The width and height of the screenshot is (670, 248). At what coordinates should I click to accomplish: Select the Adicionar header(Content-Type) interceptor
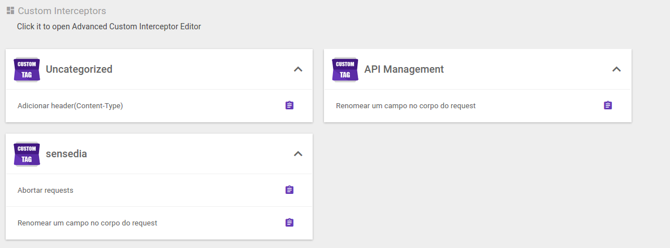click(70, 106)
